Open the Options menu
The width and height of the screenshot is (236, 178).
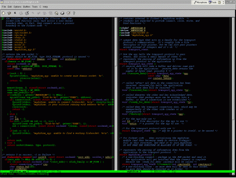(x=17, y=7)
